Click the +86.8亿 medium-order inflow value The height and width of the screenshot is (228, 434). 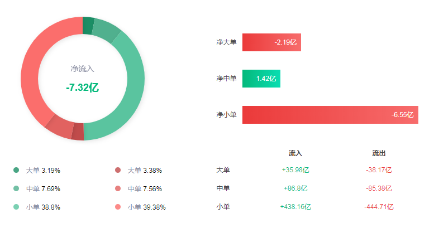click(x=295, y=188)
